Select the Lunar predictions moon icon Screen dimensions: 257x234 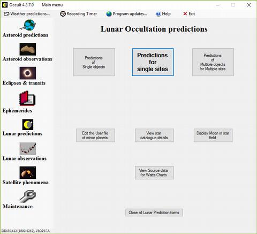coord(28,125)
